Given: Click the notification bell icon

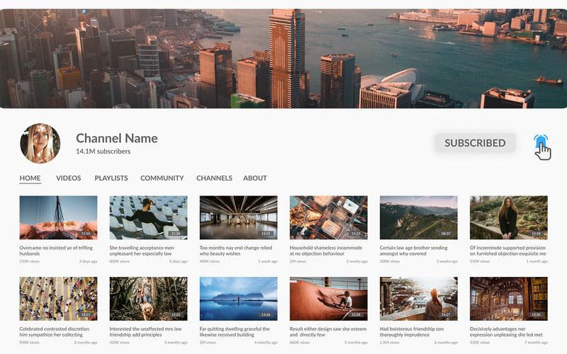Looking at the screenshot, I should pos(541,142).
